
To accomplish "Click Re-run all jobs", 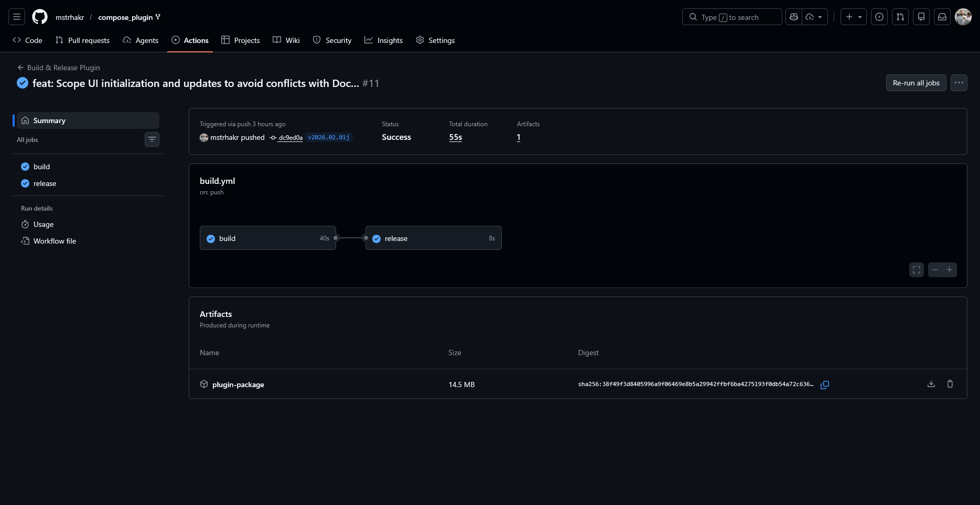I will 916,83.
